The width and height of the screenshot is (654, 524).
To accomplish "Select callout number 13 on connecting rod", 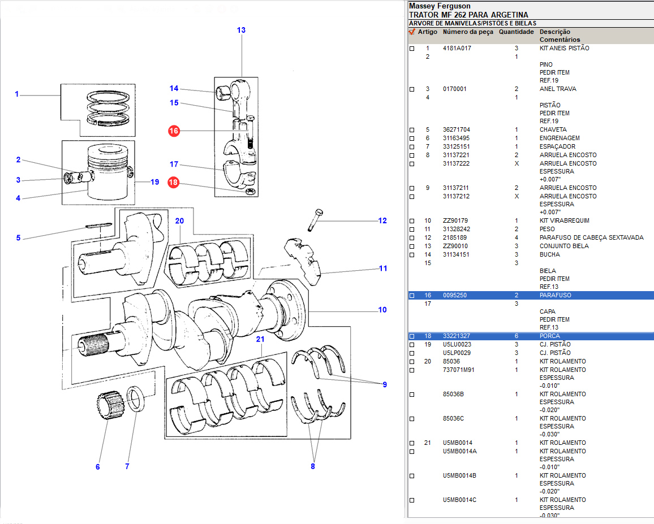I will click(241, 30).
